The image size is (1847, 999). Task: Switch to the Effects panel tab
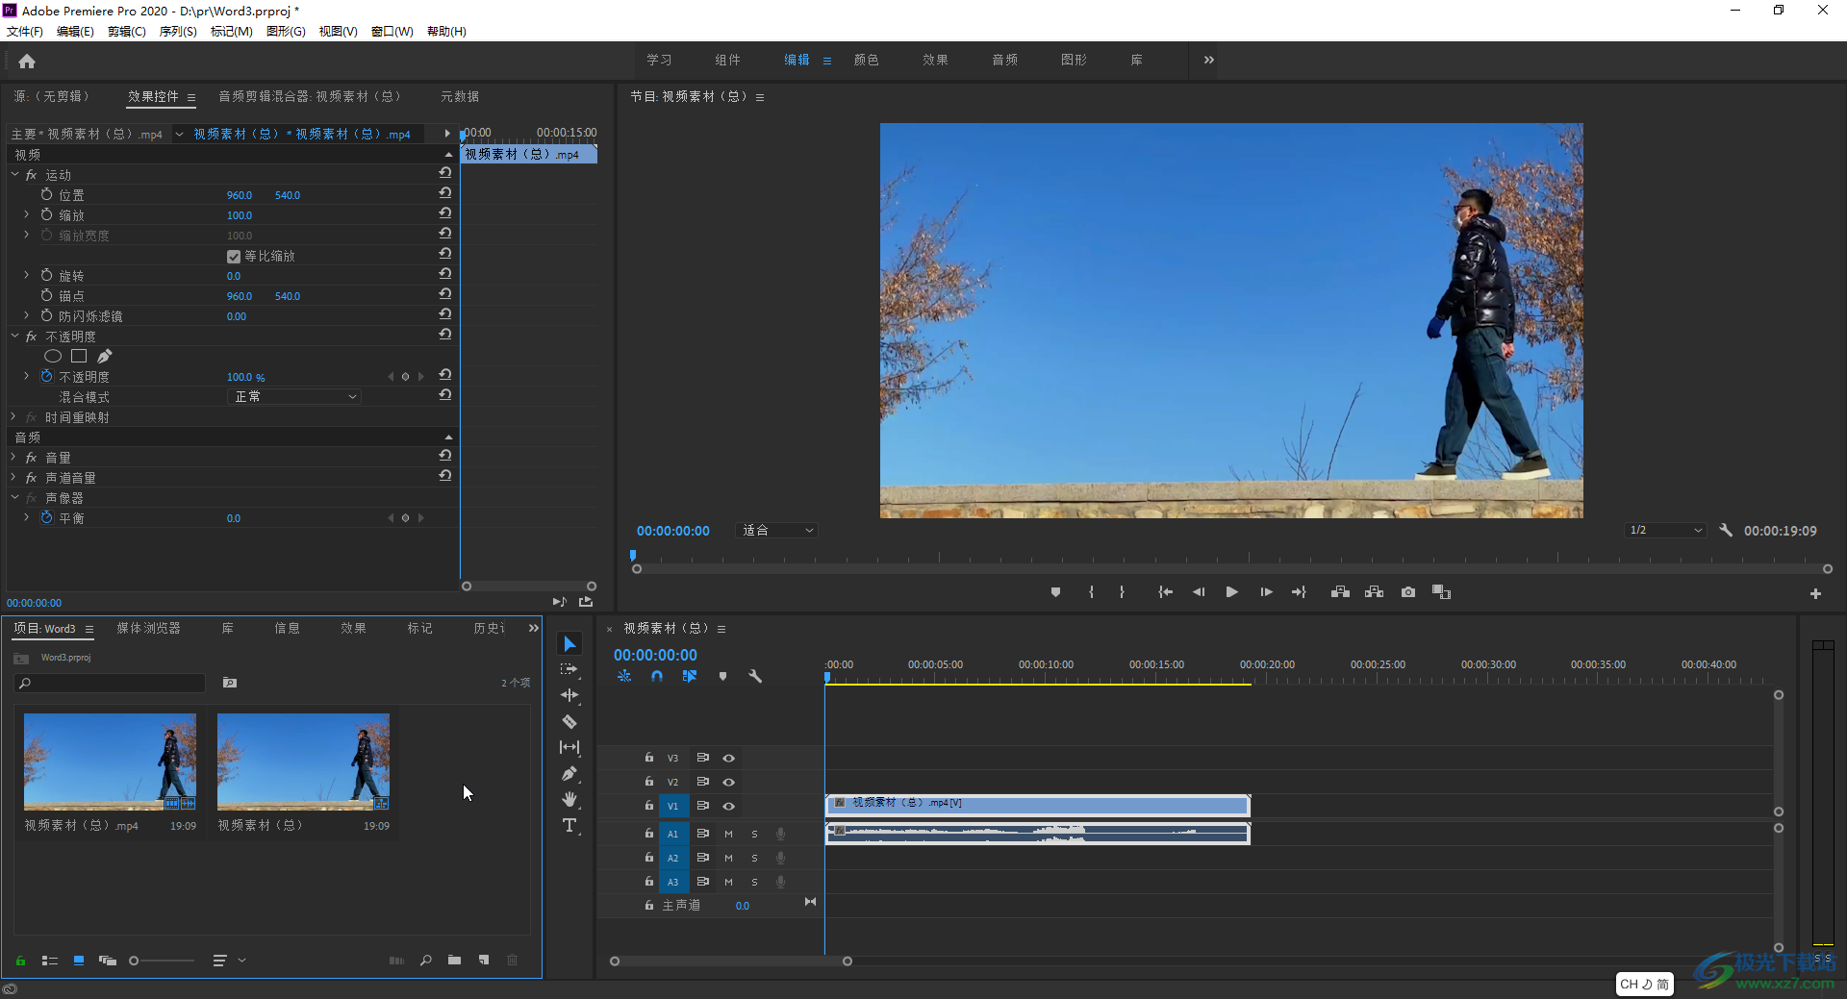(353, 628)
